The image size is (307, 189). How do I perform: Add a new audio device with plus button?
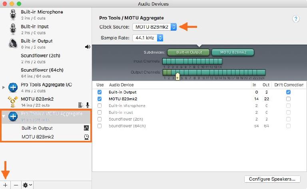click(5, 185)
